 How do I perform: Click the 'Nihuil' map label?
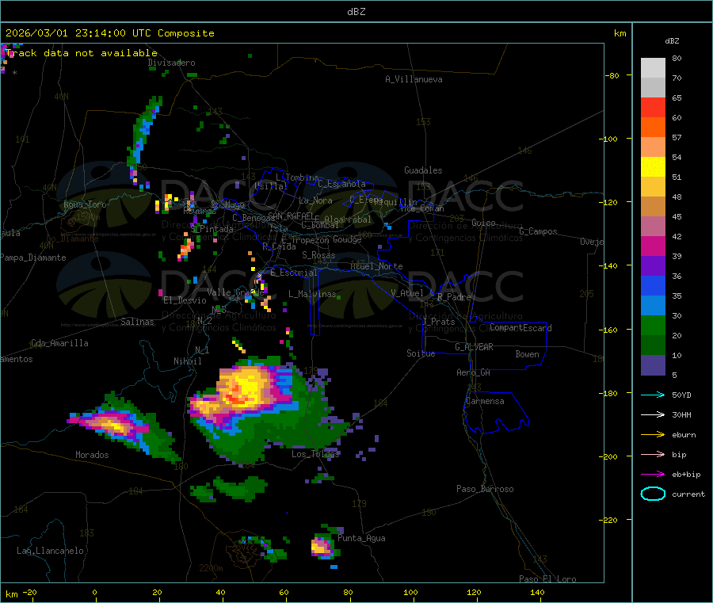click(x=188, y=361)
